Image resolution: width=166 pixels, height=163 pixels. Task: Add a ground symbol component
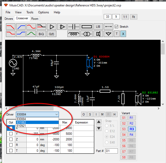coord(108,34)
